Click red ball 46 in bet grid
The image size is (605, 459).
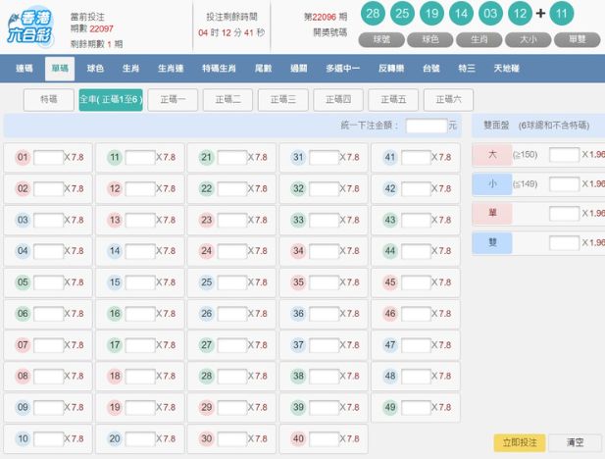click(x=390, y=314)
